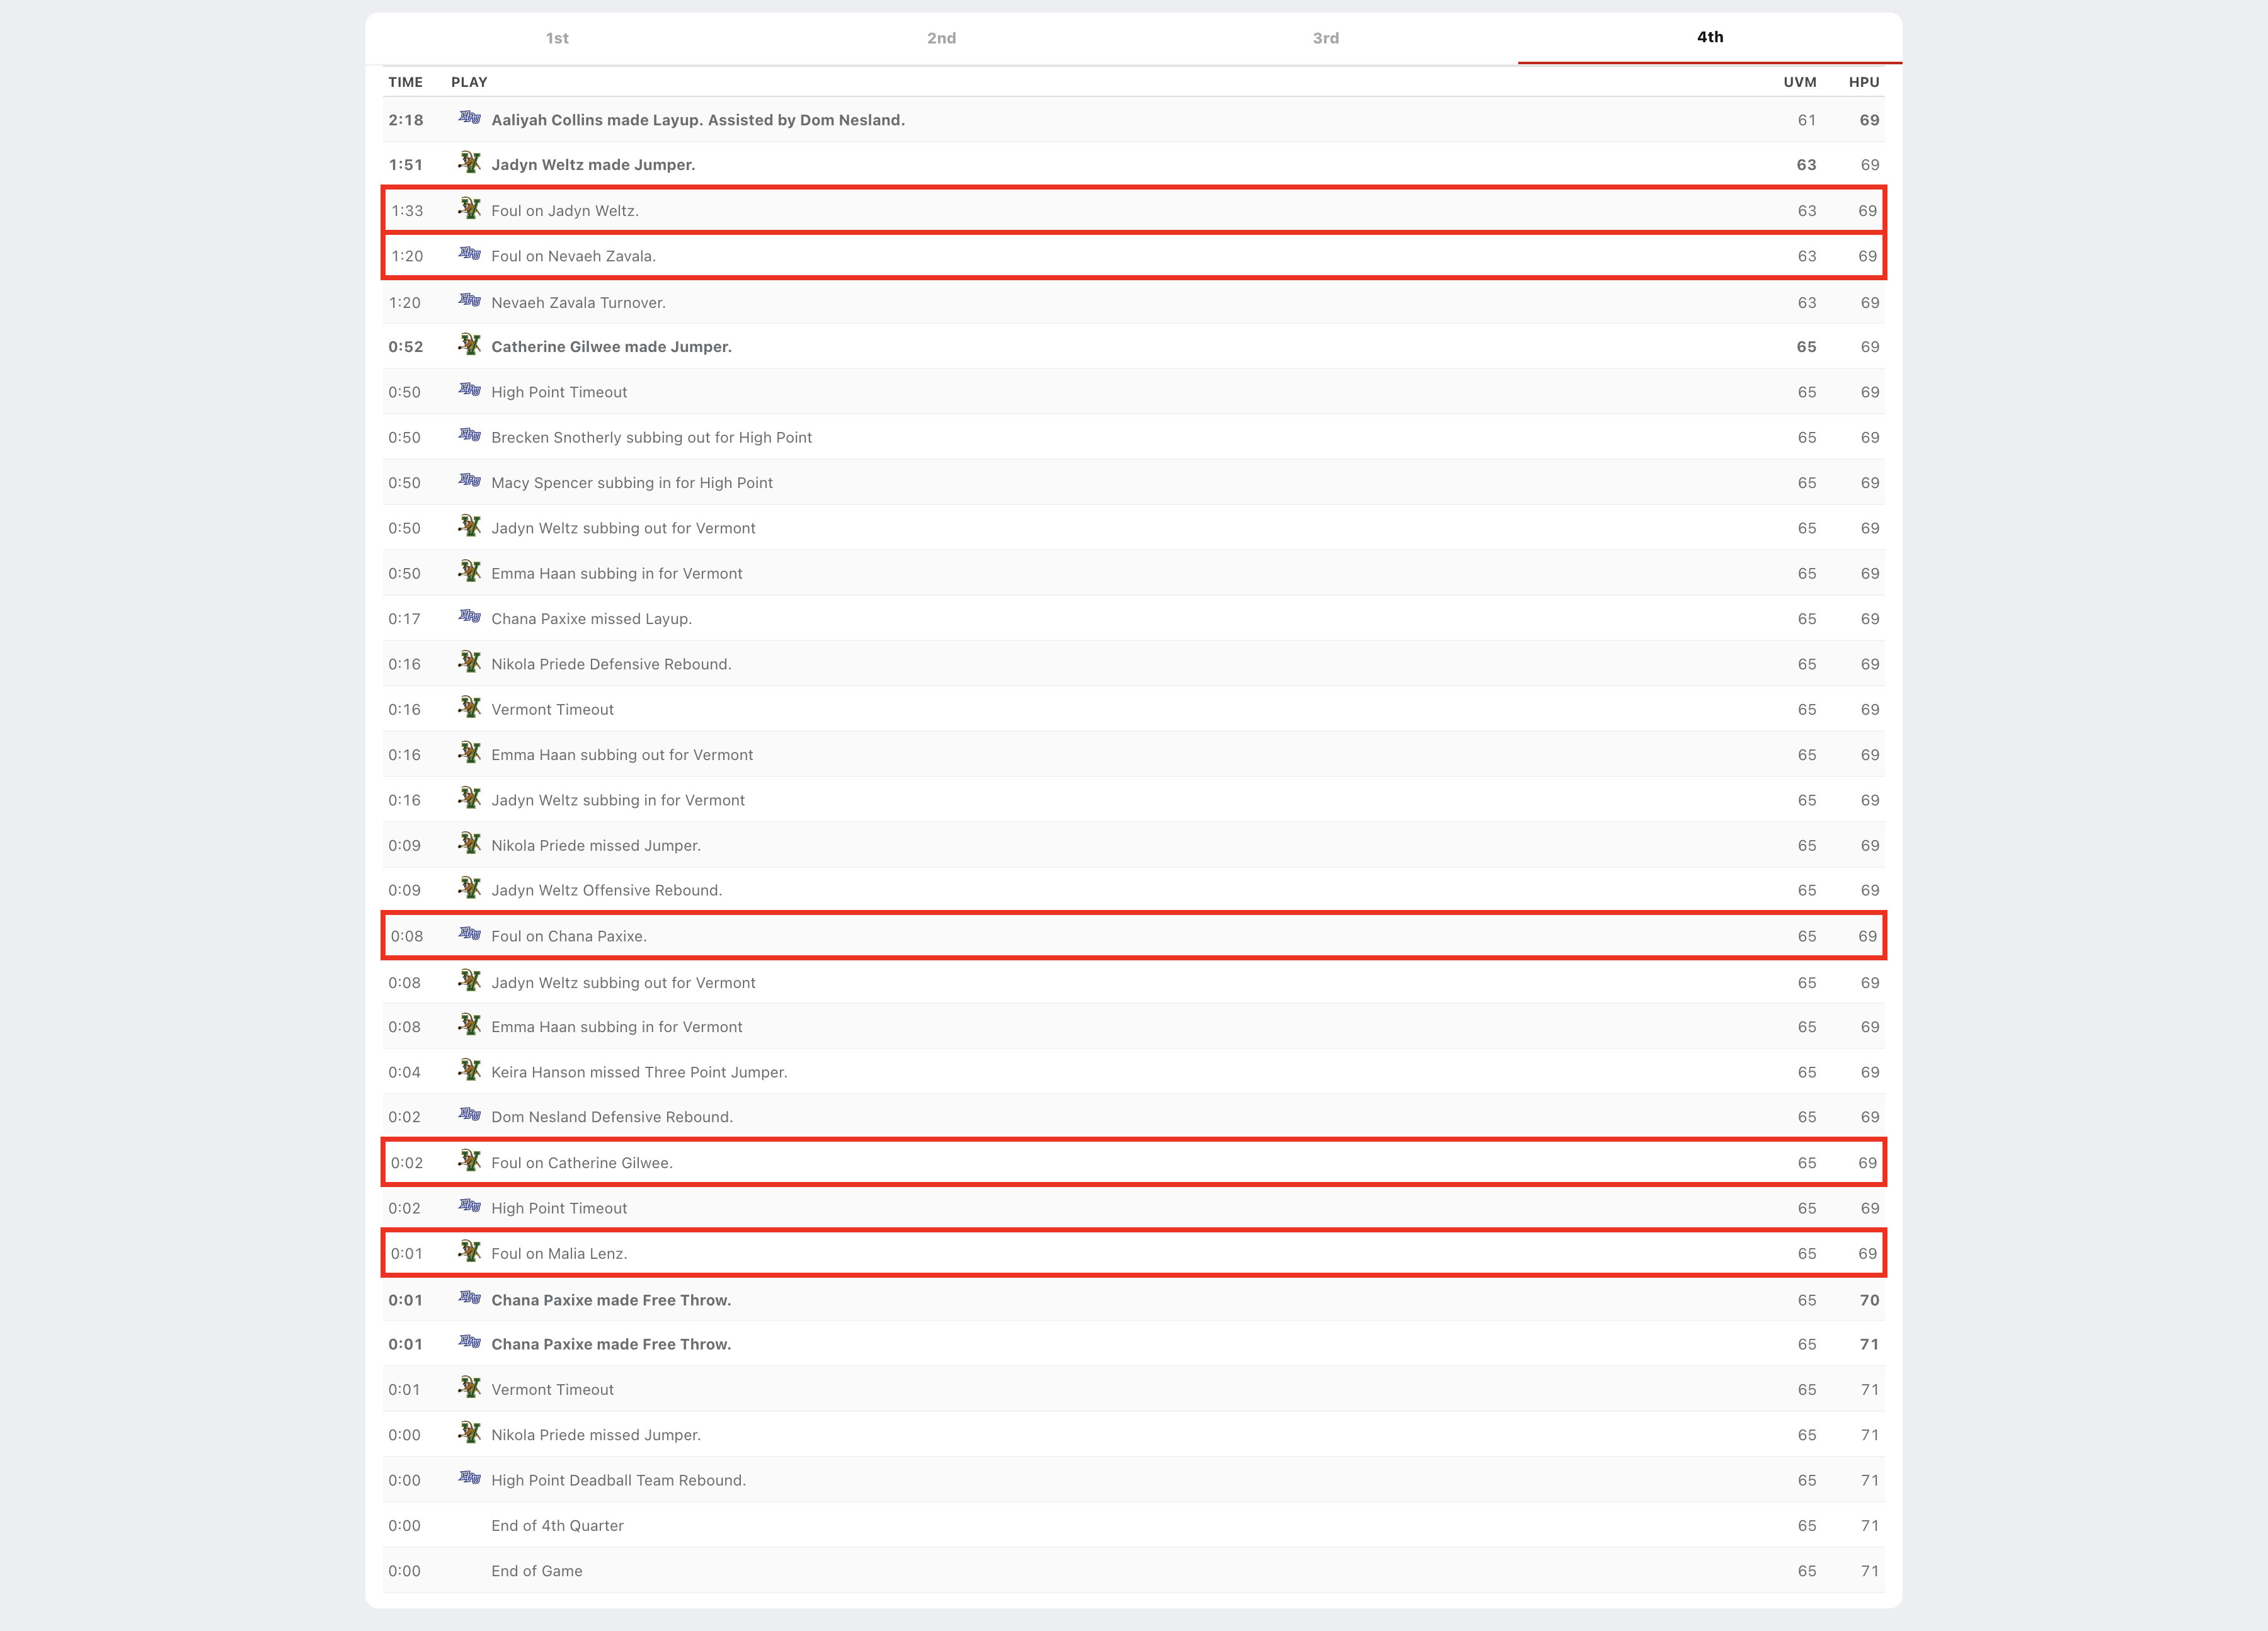Click the Foul on Jadyn Weltz play row
Image resolution: width=2268 pixels, height=1631 pixels.
click(564, 211)
